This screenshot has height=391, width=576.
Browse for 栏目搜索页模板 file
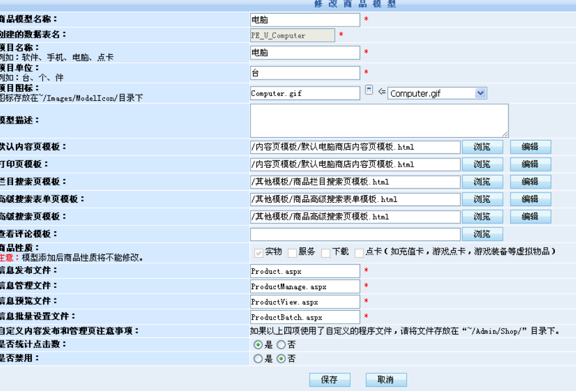(482, 182)
